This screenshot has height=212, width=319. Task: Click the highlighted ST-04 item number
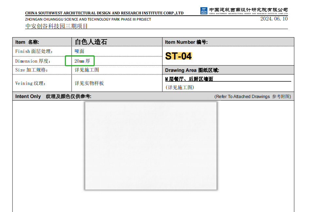click(178, 56)
